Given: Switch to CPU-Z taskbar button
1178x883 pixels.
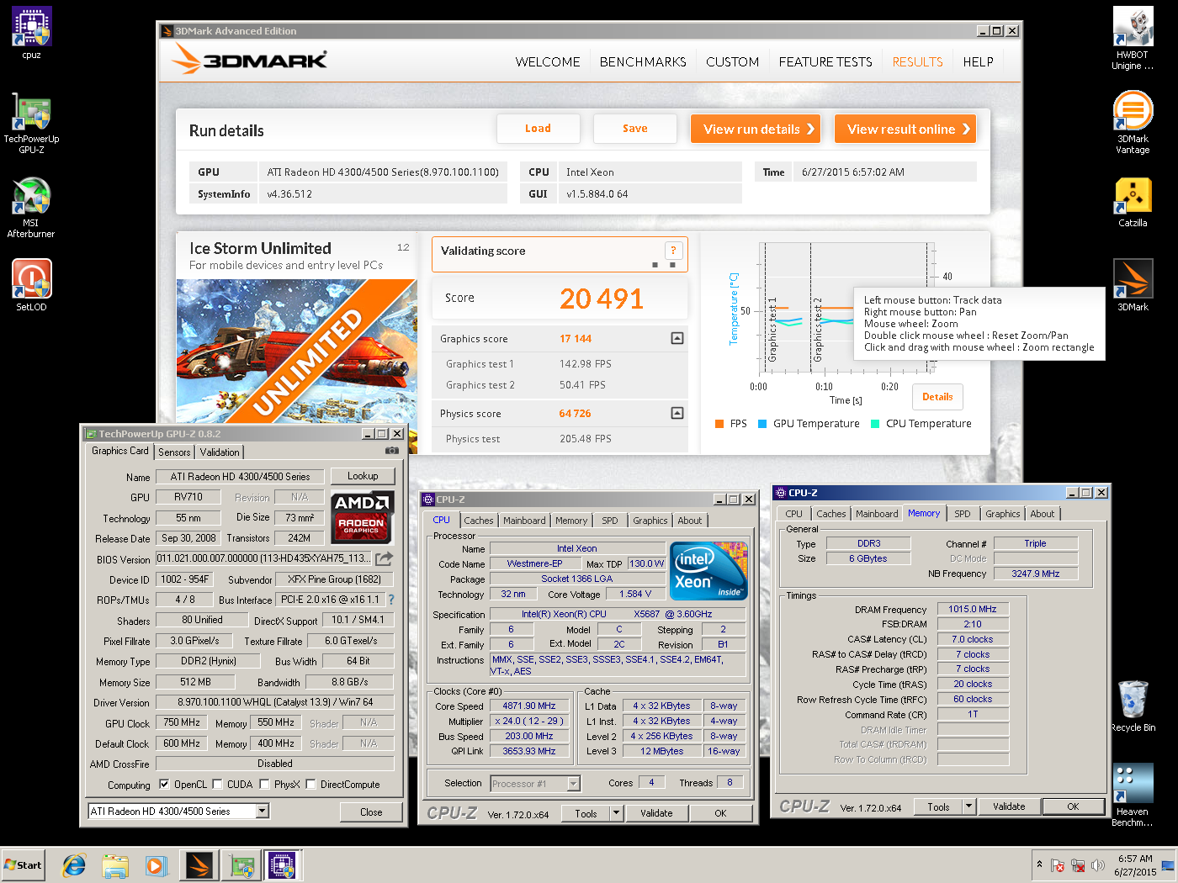Looking at the screenshot, I should point(283,864).
